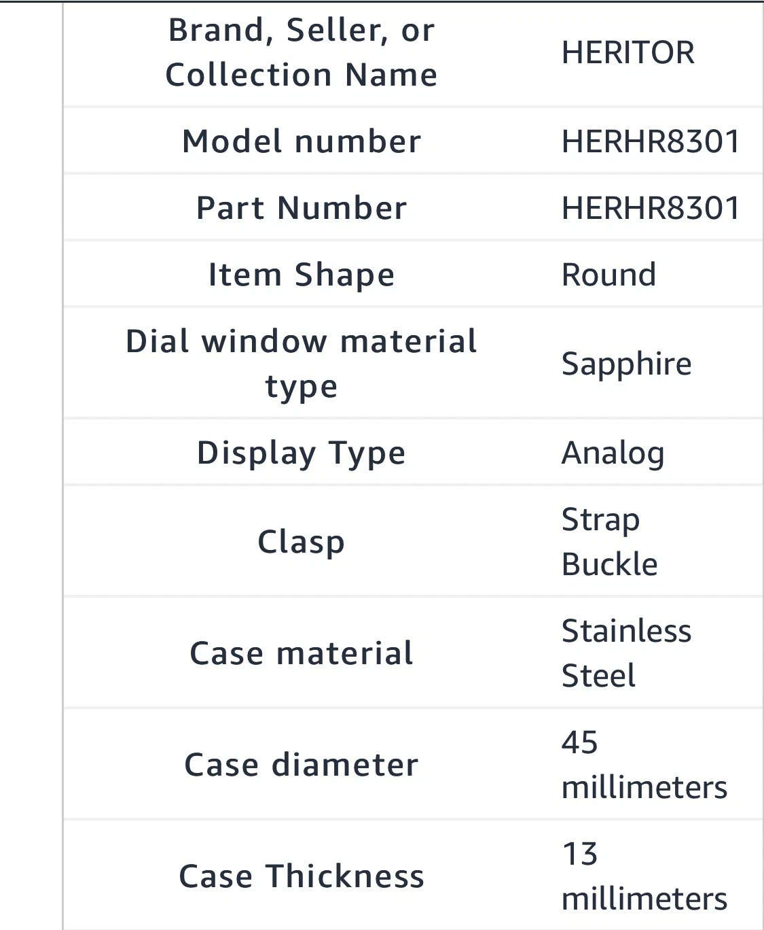This screenshot has height=930, width=764.
Task: Select the 45 millimeters diameter value
Action: point(644,765)
